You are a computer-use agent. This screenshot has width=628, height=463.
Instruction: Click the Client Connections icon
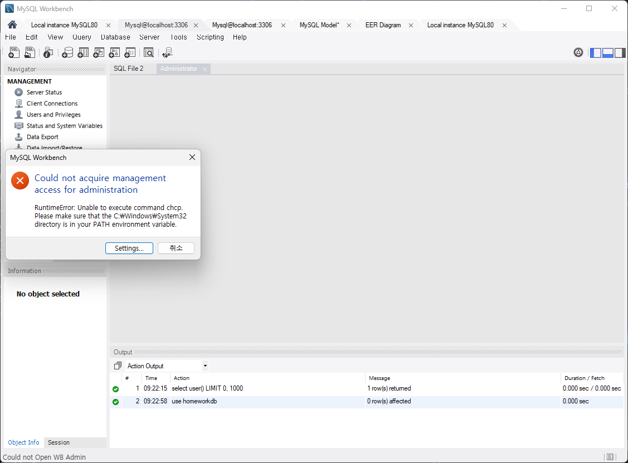point(19,103)
